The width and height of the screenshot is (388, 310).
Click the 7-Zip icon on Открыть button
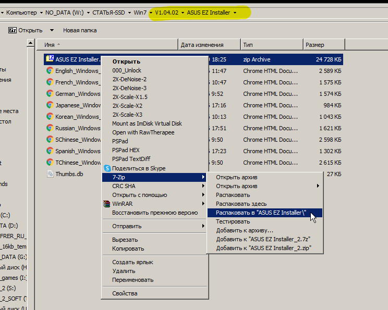(x=13, y=30)
